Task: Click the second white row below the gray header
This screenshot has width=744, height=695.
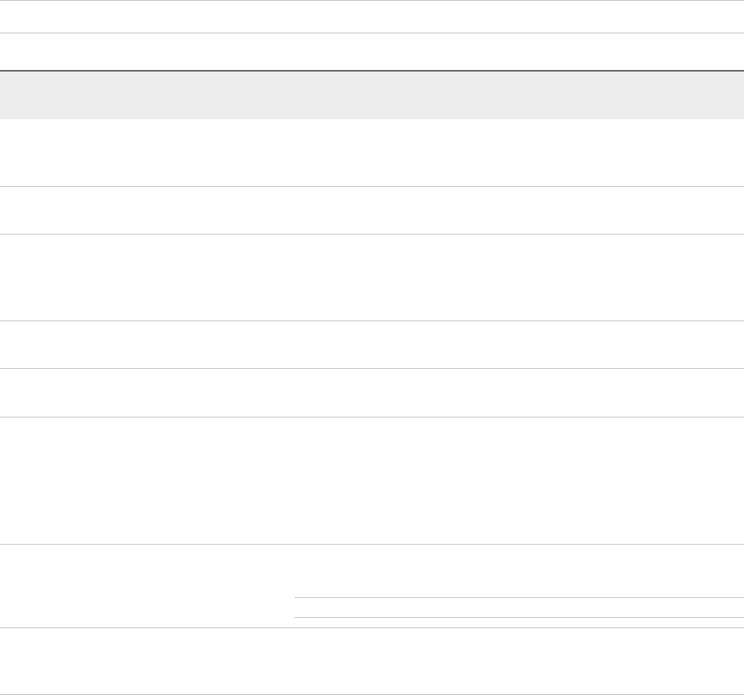Action: click(372, 210)
